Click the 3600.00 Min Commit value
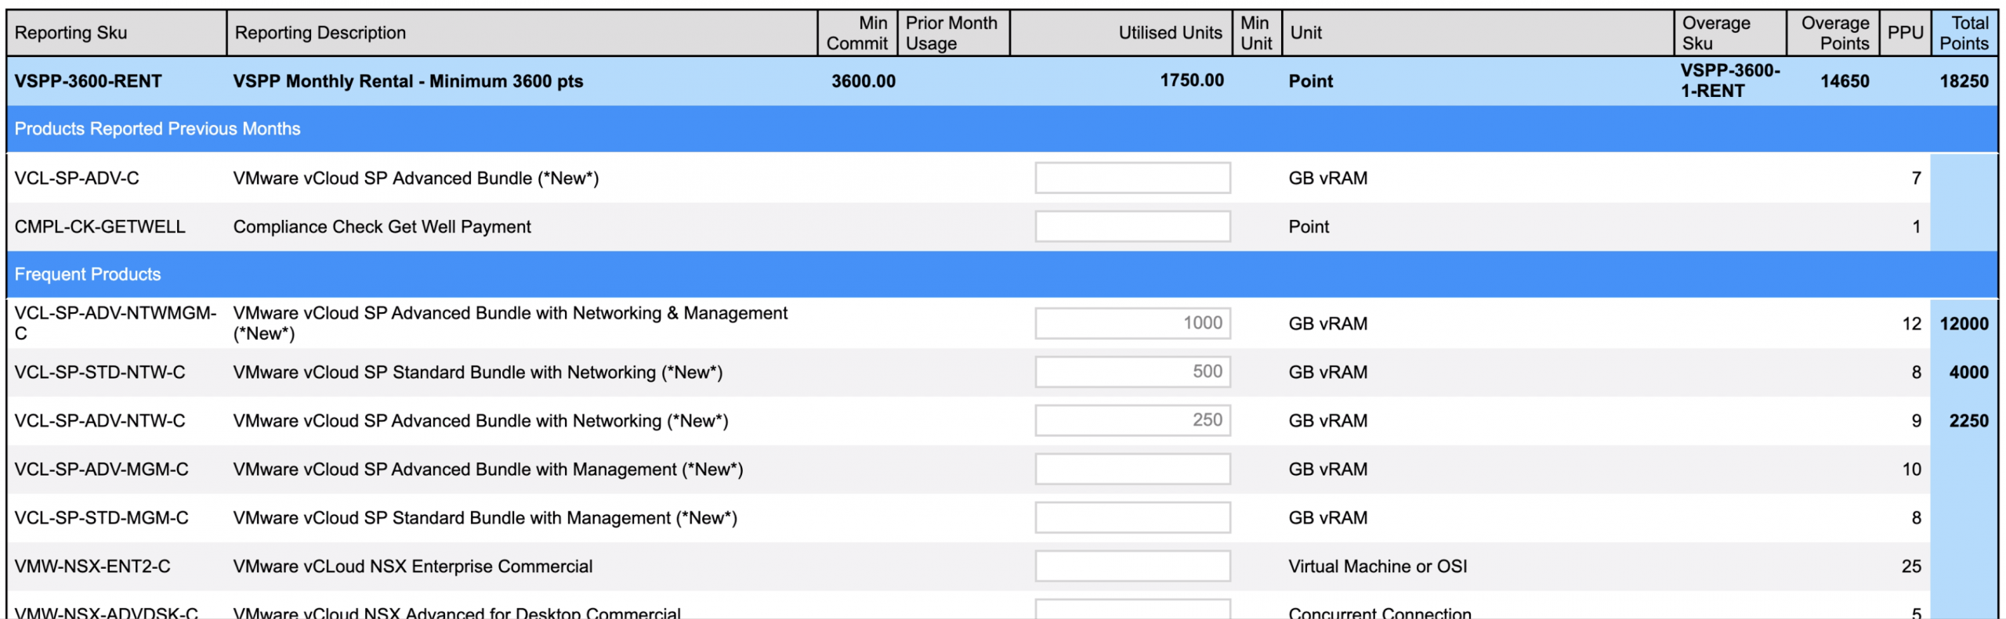The height and width of the screenshot is (619, 2006). point(864,81)
